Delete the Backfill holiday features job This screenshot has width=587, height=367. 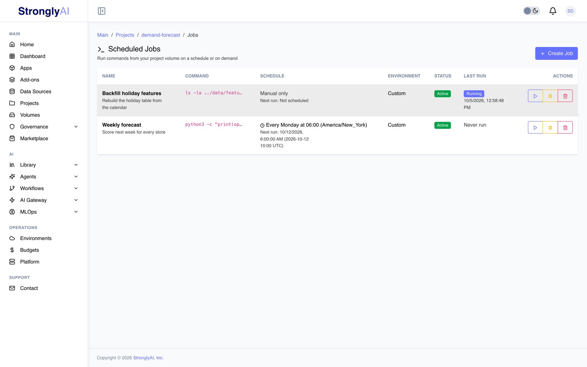[x=565, y=96]
